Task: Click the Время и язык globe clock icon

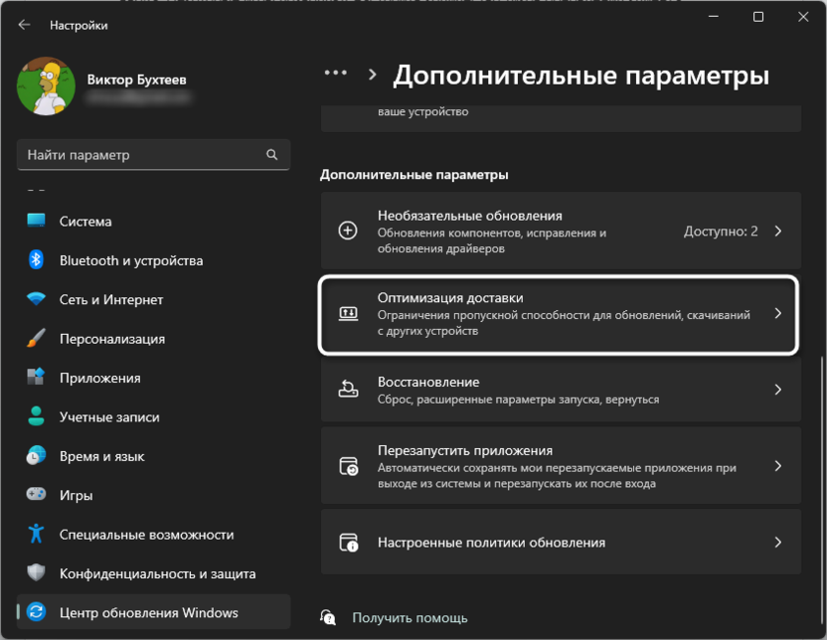Action: tap(36, 455)
